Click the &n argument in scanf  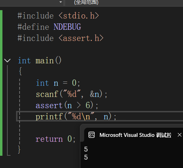[94, 94]
